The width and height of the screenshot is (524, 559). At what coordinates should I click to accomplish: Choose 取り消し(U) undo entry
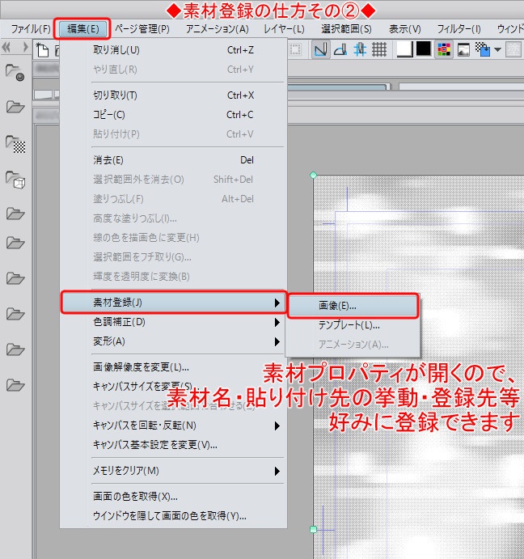pyautogui.click(x=174, y=50)
